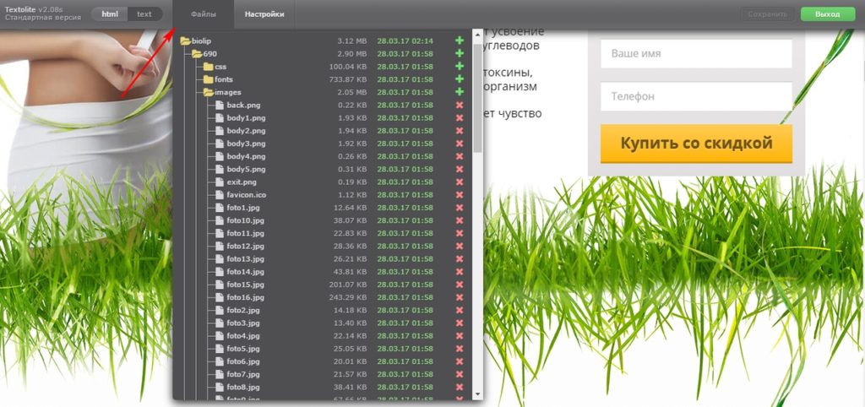The width and height of the screenshot is (865, 407).
Task: Delete body1.png with its red X
Action: click(x=459, y=118)
